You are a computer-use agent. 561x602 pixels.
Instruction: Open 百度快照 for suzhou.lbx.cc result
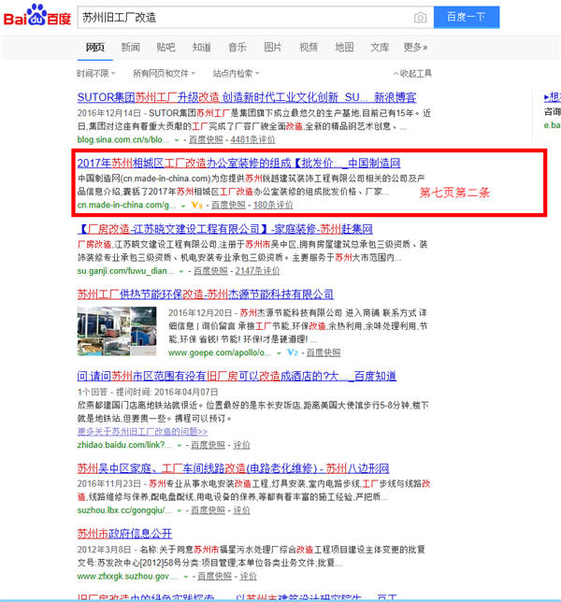point(208,510)
